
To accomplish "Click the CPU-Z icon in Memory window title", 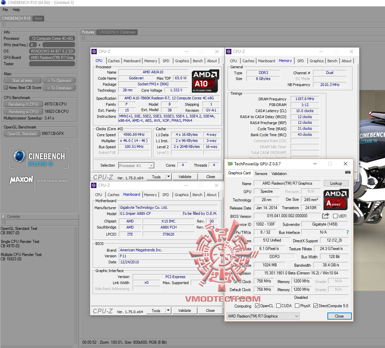I will tap(229, 52).
